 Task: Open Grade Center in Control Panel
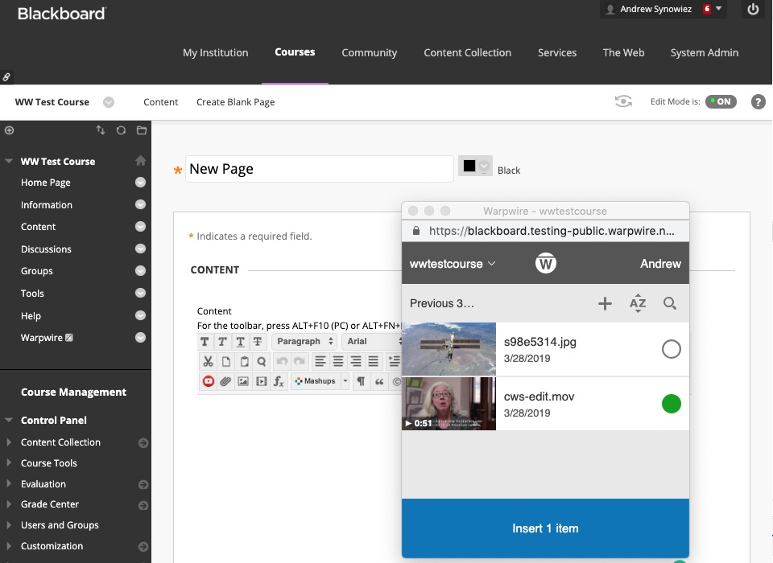pyautogui.click(x=50, y=504)
